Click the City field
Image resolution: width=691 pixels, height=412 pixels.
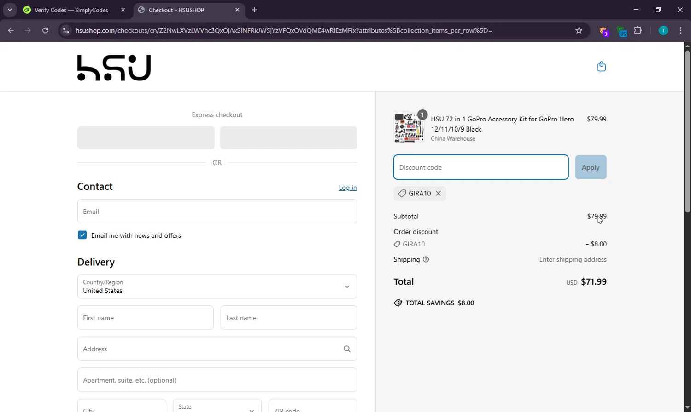(122, 406)
